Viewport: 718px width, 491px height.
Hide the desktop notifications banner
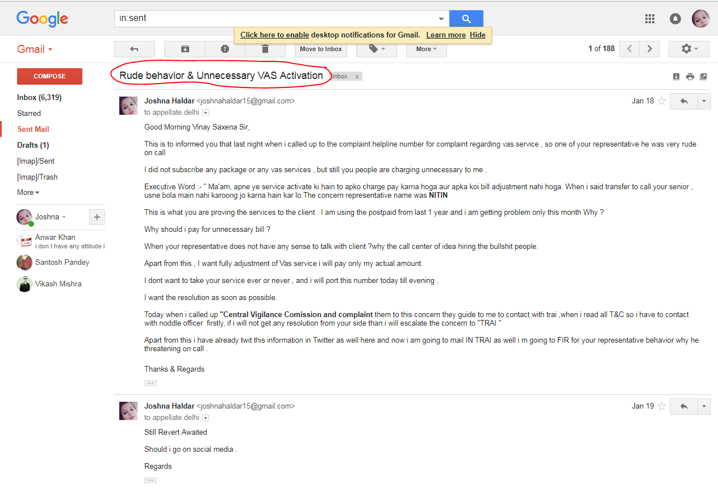click(x=478, y=35)
